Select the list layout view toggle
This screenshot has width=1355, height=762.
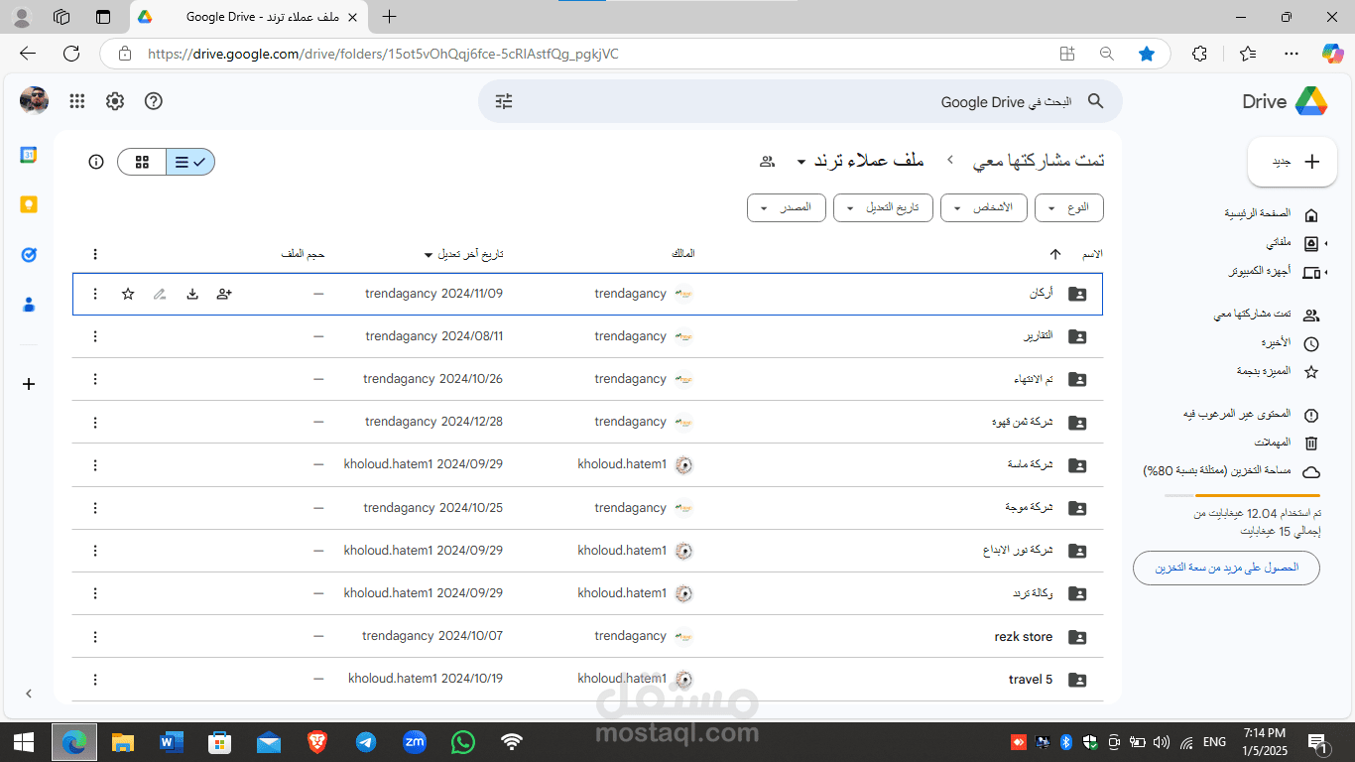190,162
